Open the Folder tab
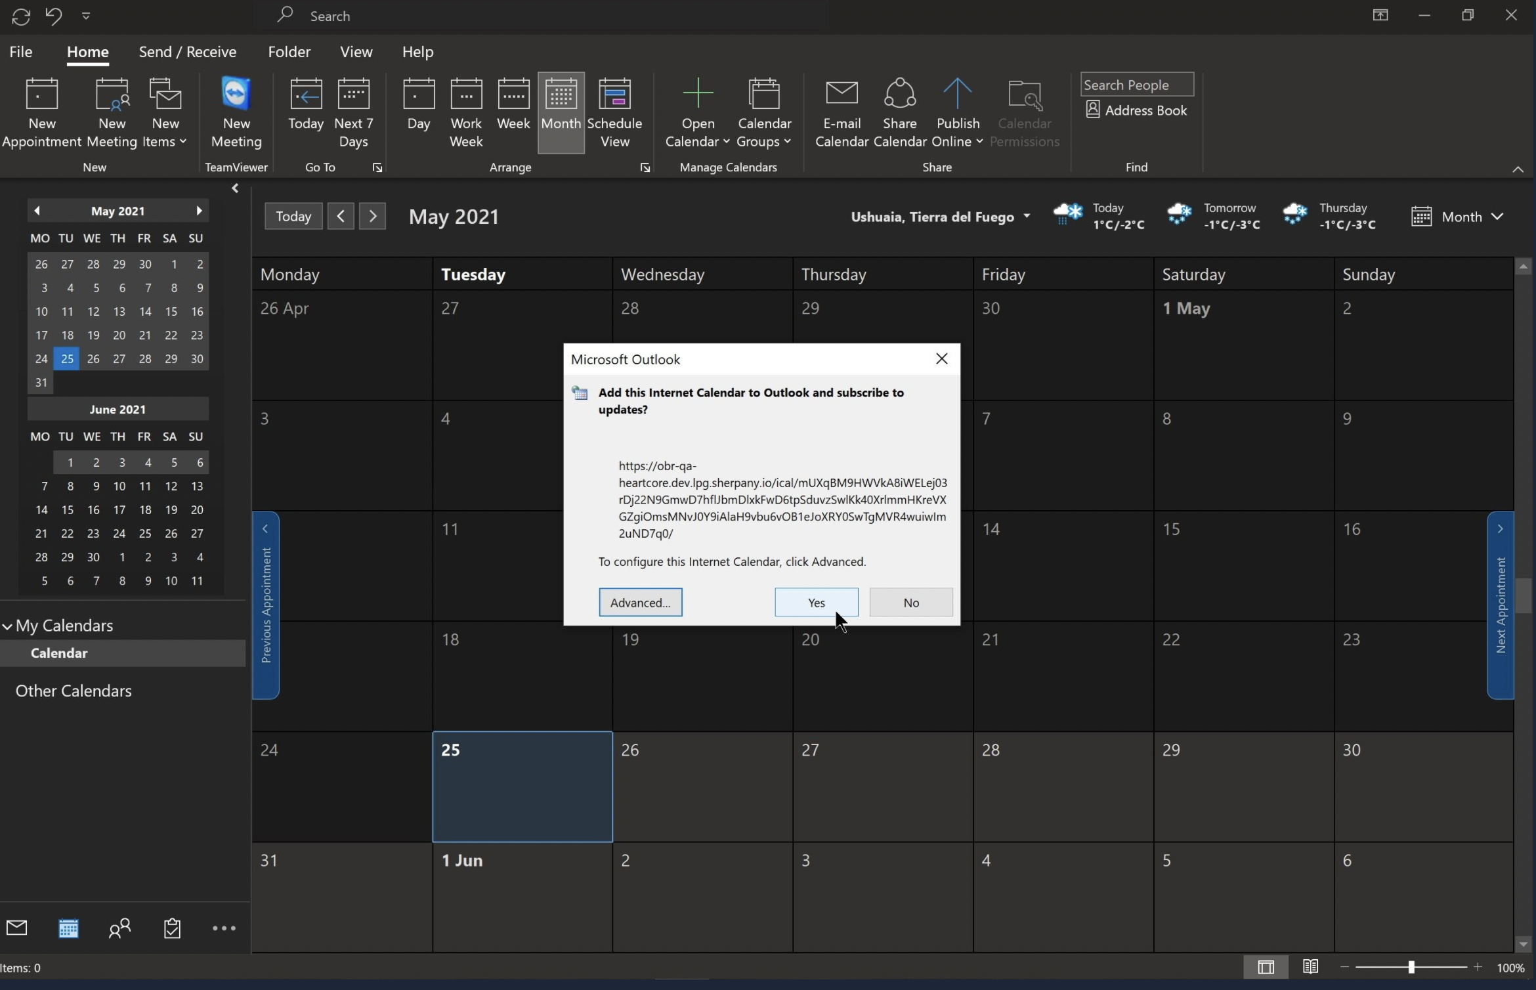This screenshot has height=990, width=1536. 289,52
